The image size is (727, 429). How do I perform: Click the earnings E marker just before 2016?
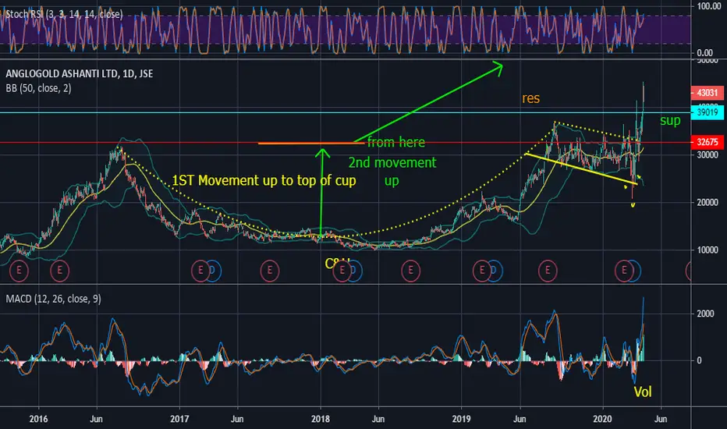click(x=19, y=271)
